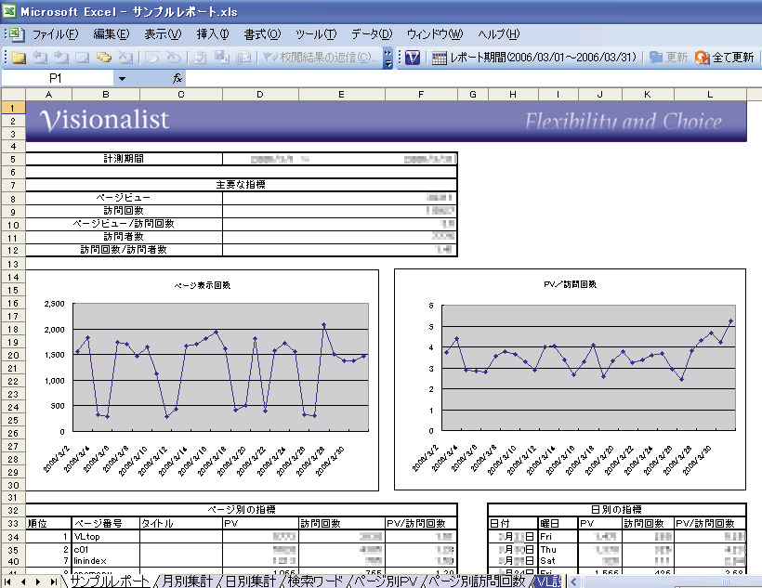Viewport: 762px width, 588px height.
Task: Click the Visionalist V icon in the toolbar
Action: pos(413,58)
